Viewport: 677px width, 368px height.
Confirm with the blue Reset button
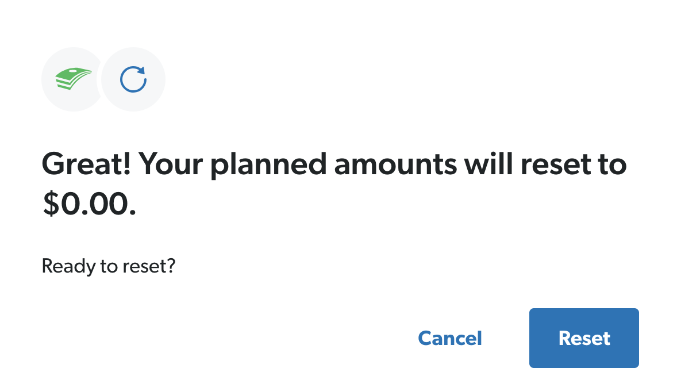coord(584,338)
